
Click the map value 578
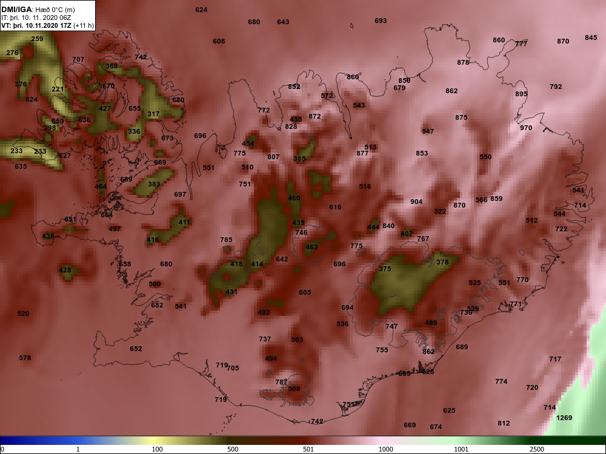pyautogui.click(x=25, y=358)
